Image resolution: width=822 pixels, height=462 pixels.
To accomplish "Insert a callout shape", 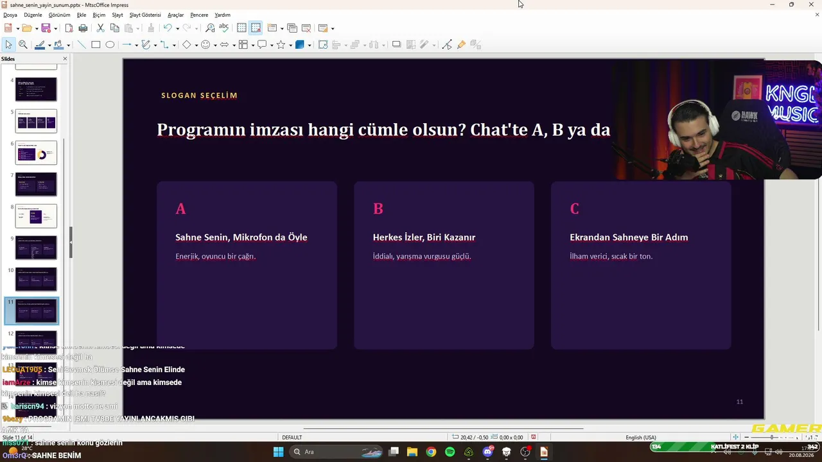I will (x=262, y=45).
